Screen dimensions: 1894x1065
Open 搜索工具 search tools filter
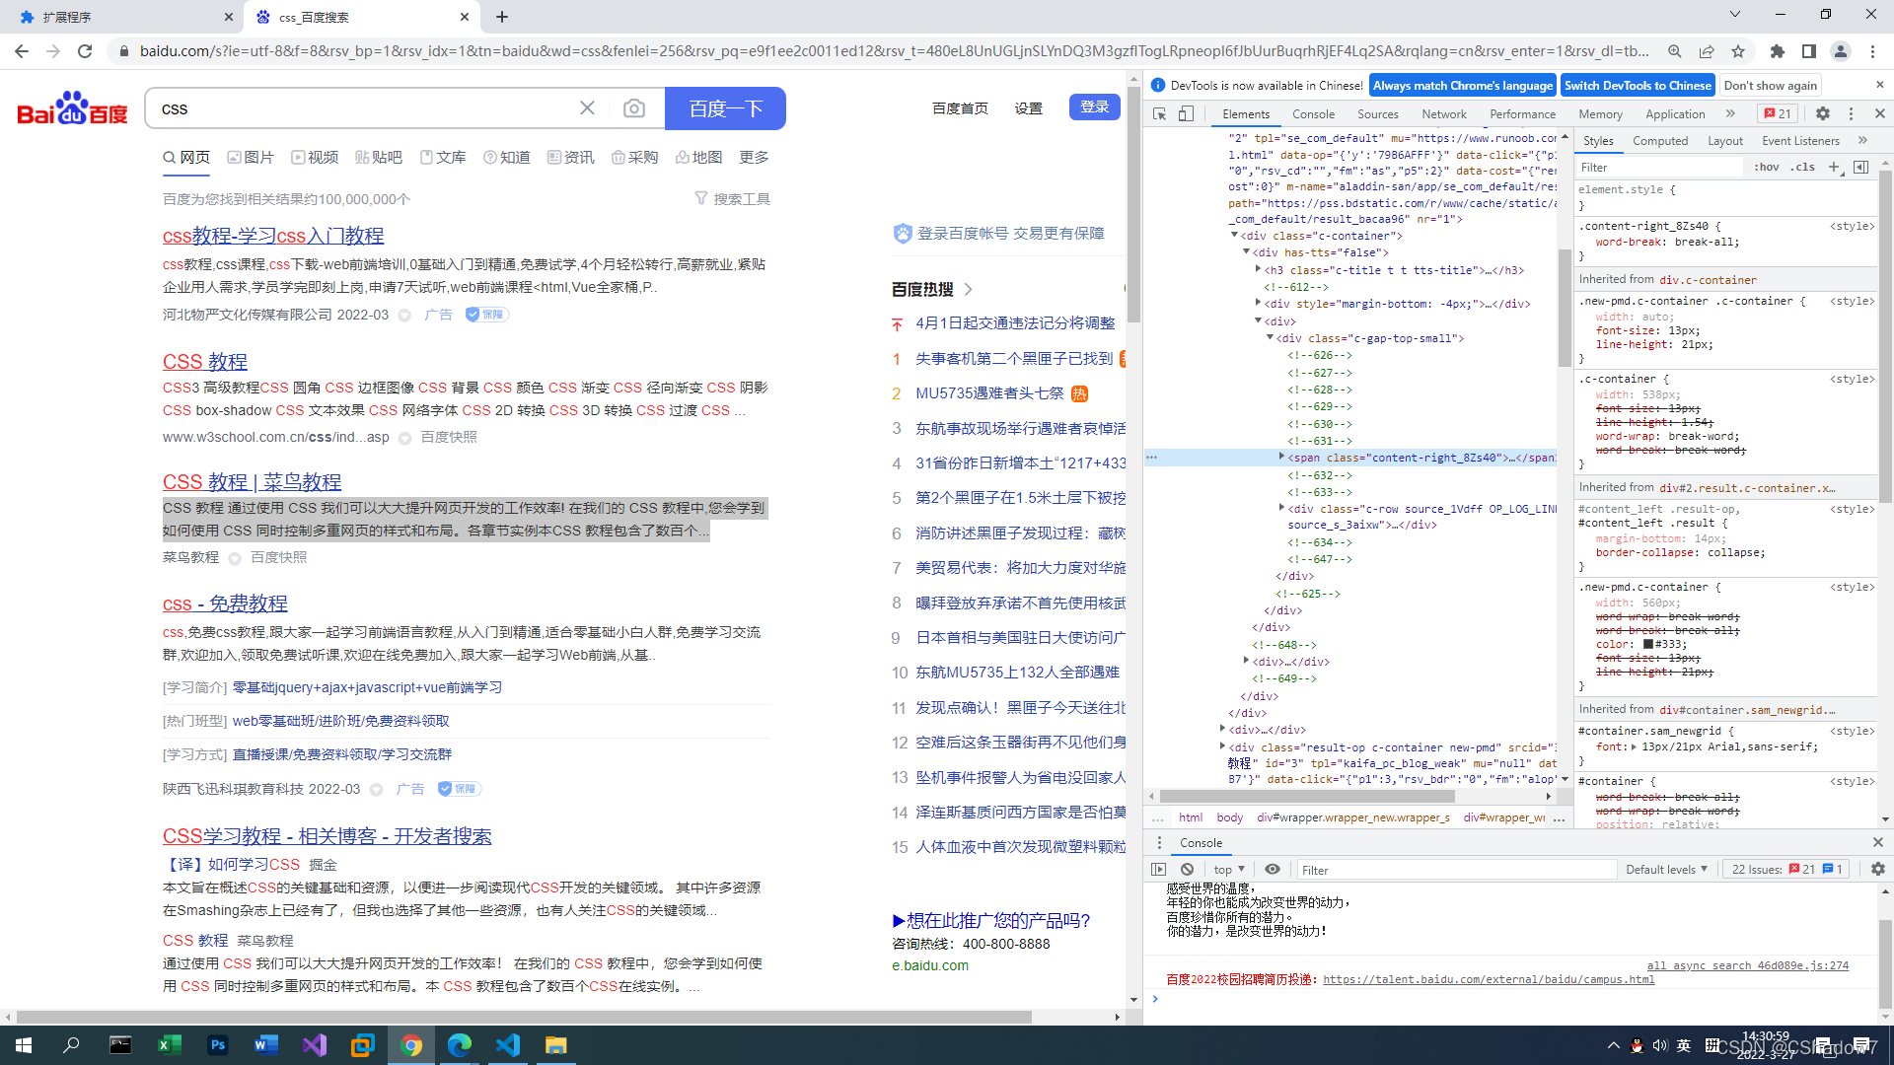tap(732, 199)
